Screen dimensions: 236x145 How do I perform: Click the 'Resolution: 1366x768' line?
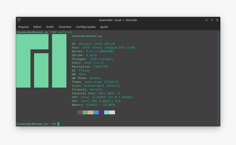pos(90,67)
